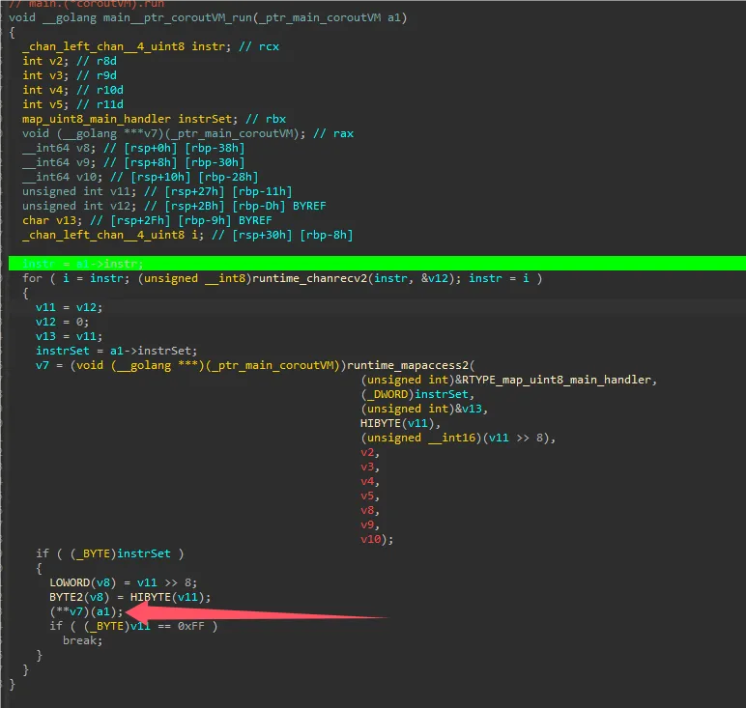Click &RTYPE_map_uint8_main_handler argument
746x708 pixels.
(554, 380)
